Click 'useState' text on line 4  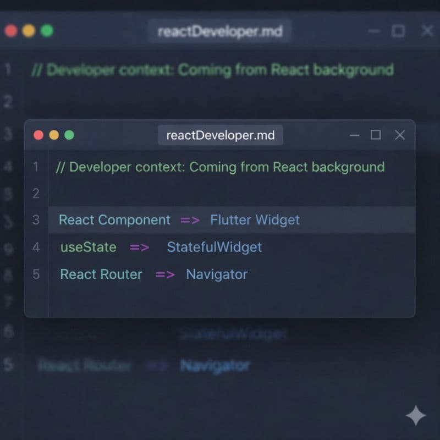[x=89, y=247]
